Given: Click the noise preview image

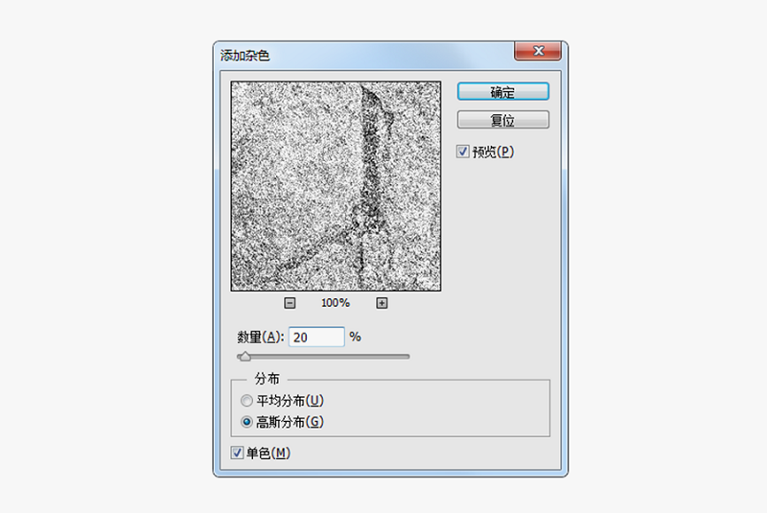Looking at the screenshot, I should click(x=336, y=185).
